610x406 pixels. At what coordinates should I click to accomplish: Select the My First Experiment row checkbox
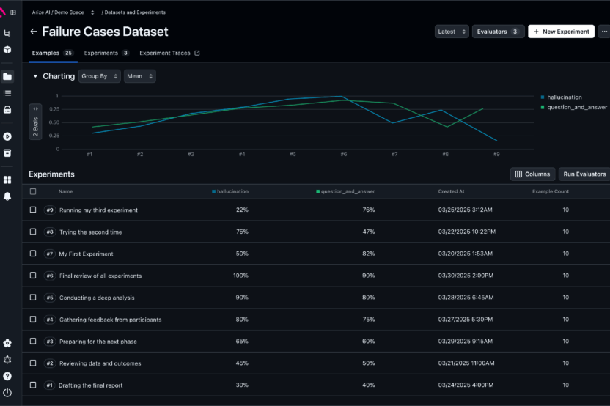tap(33, 254)
